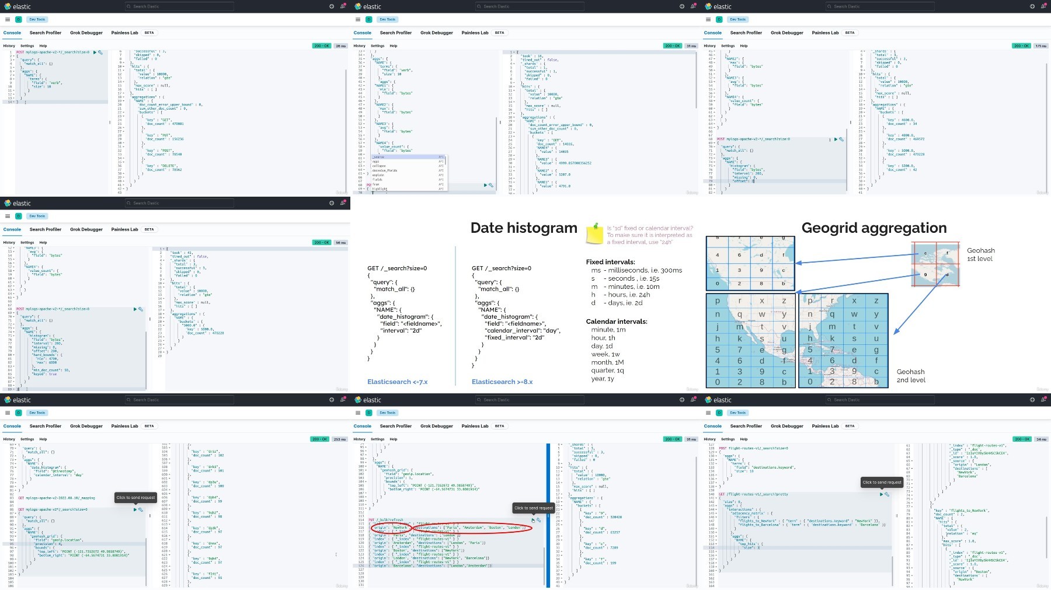Fold top_hits block at line 153, bottom-right panel
The height and width of the screenshot is (590, 1051).
(x=716, y=543)
